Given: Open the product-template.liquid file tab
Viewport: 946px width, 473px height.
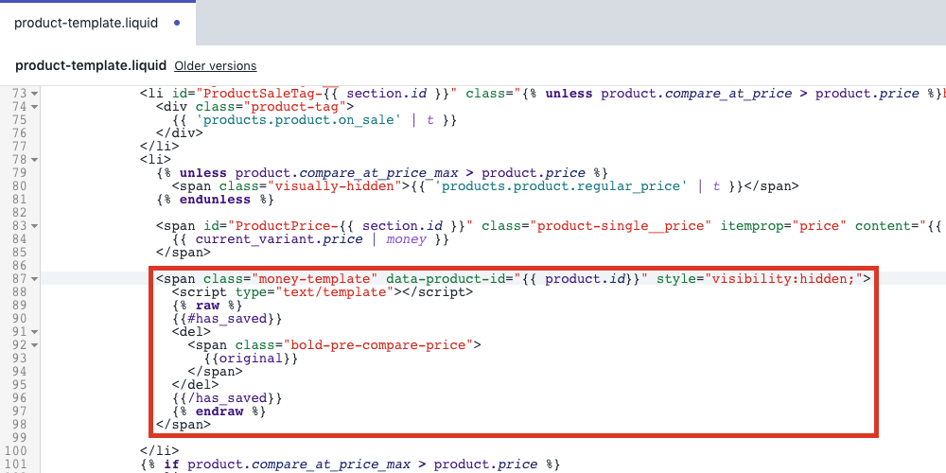Looking at the screenshot, I should 87,22.
